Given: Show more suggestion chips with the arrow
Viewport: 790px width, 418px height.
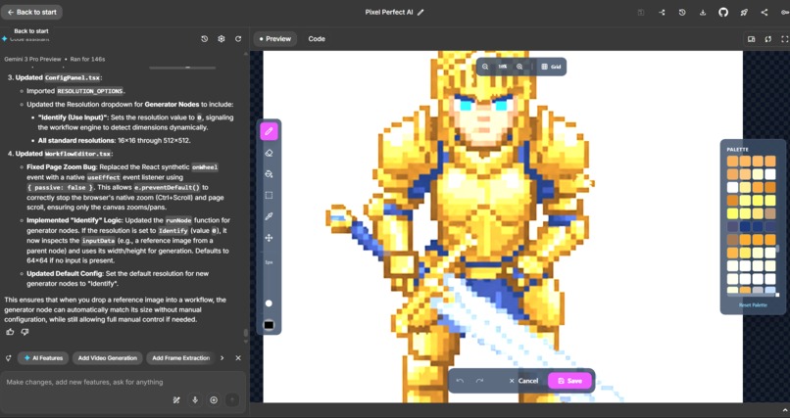Looking at the screenshot, I should (x=222, y=358).
